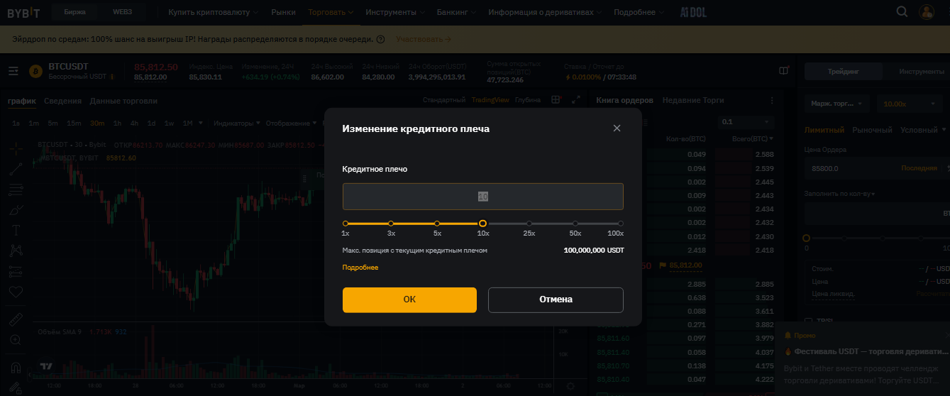This screenshot has height=396, width=950.
Task: Switch to Недавние Торги tab
Action: [693, 101]
